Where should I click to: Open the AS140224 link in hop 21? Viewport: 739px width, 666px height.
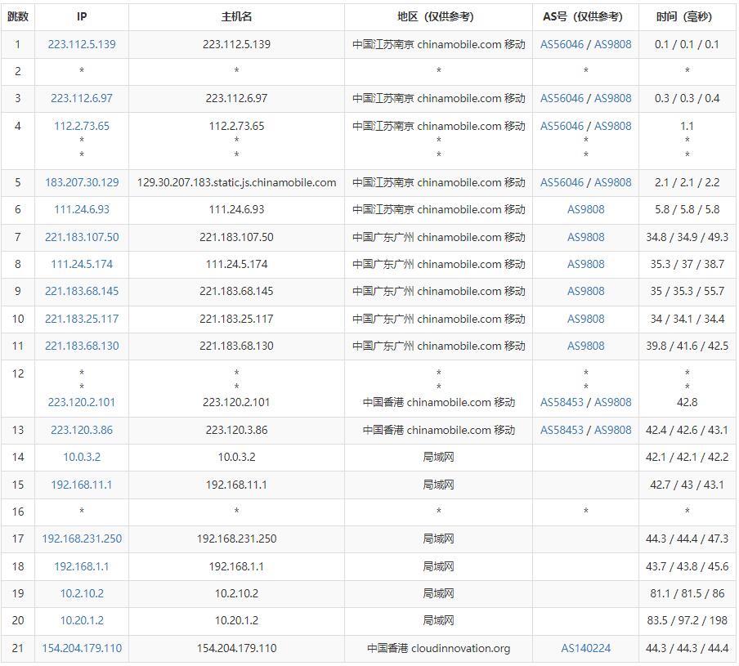coord(586,648)
